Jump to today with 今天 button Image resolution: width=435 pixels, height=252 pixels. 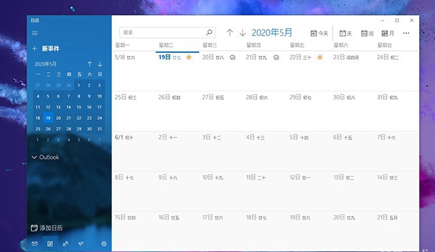319,33
